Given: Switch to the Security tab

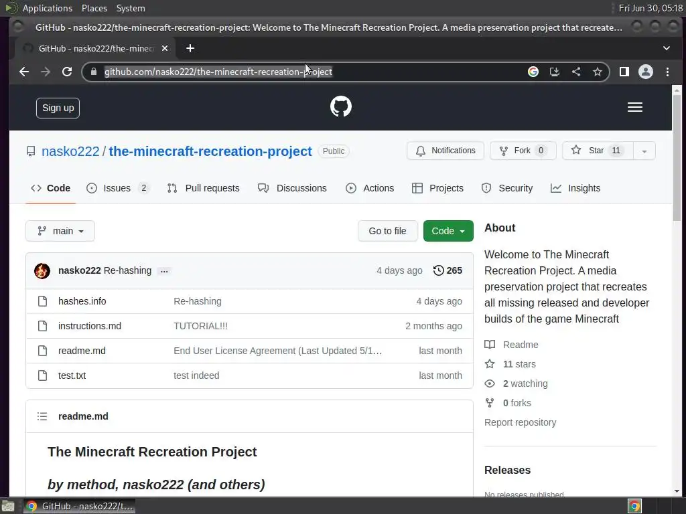Looking at the screenshot, I should coord(506,188).
